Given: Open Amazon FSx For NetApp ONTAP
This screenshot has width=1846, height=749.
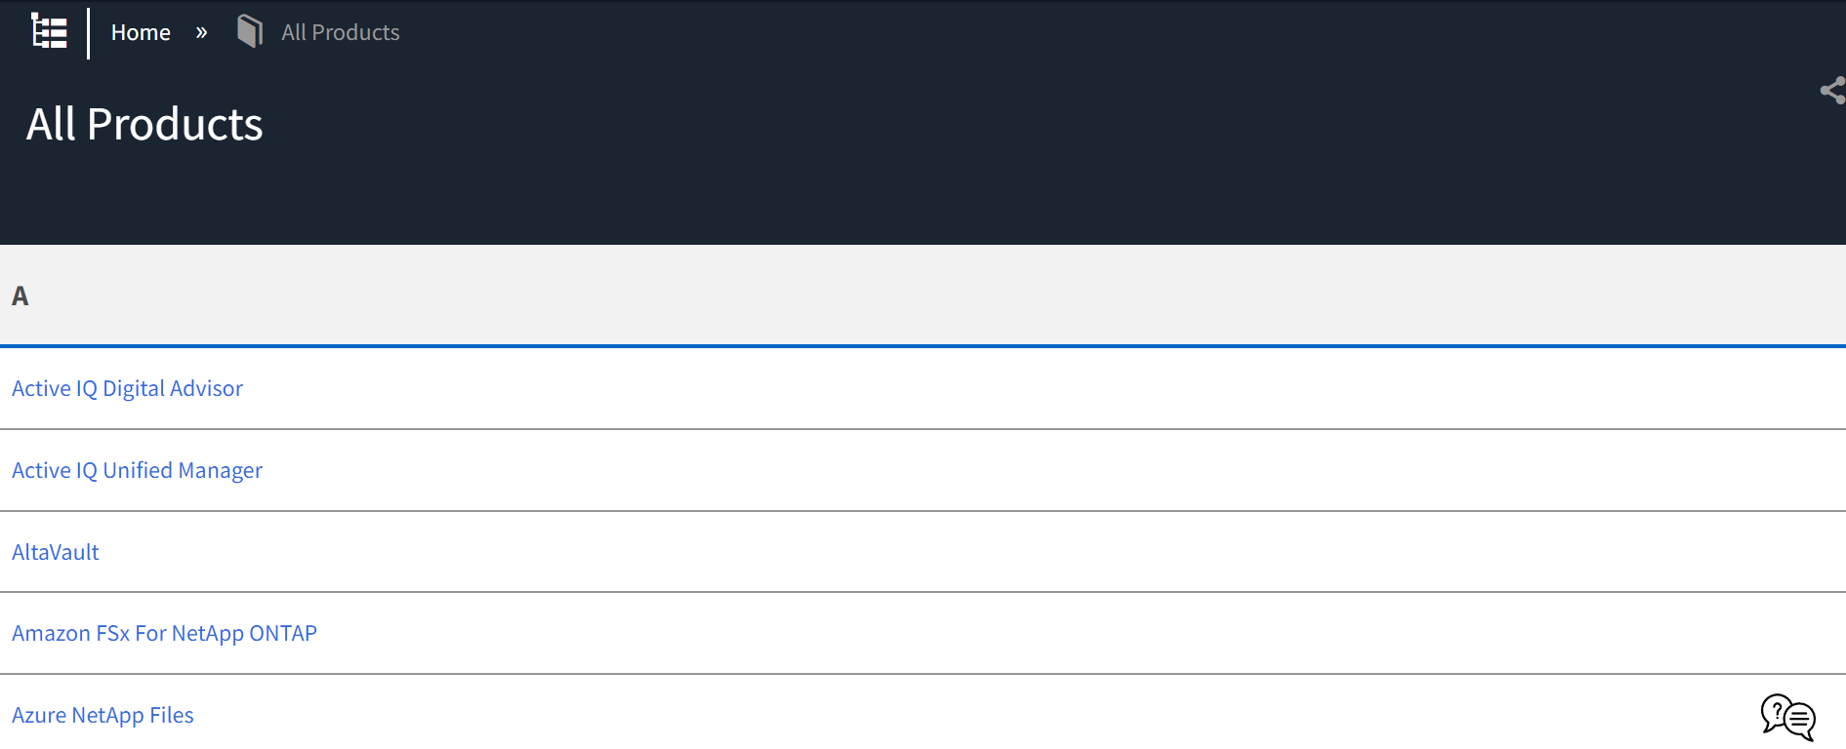Looking at the screenshot, I should pos(164,633).
